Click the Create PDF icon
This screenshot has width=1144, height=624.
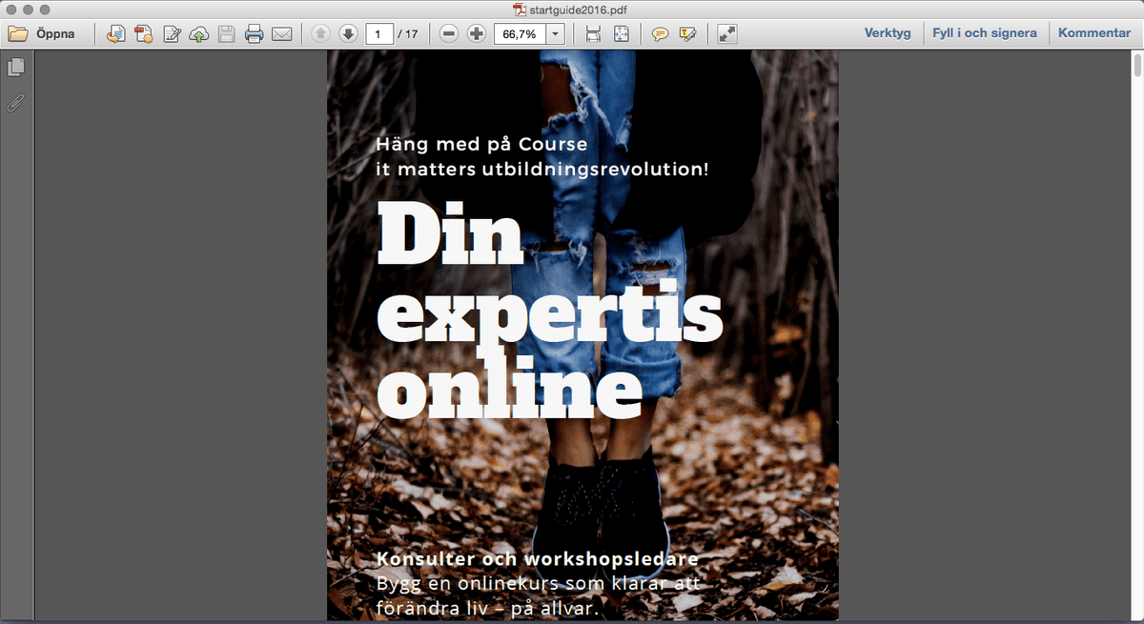pos(144,34)
